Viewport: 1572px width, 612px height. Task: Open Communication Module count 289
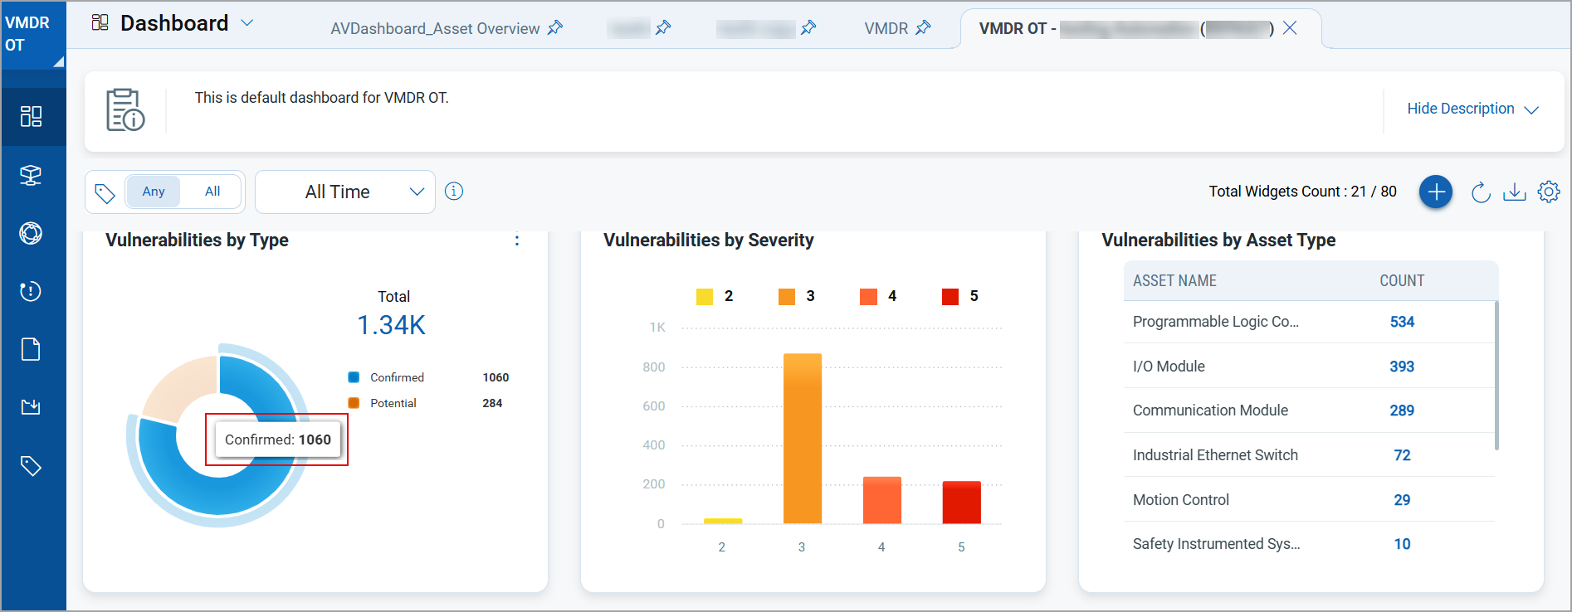pos(1402,410)
